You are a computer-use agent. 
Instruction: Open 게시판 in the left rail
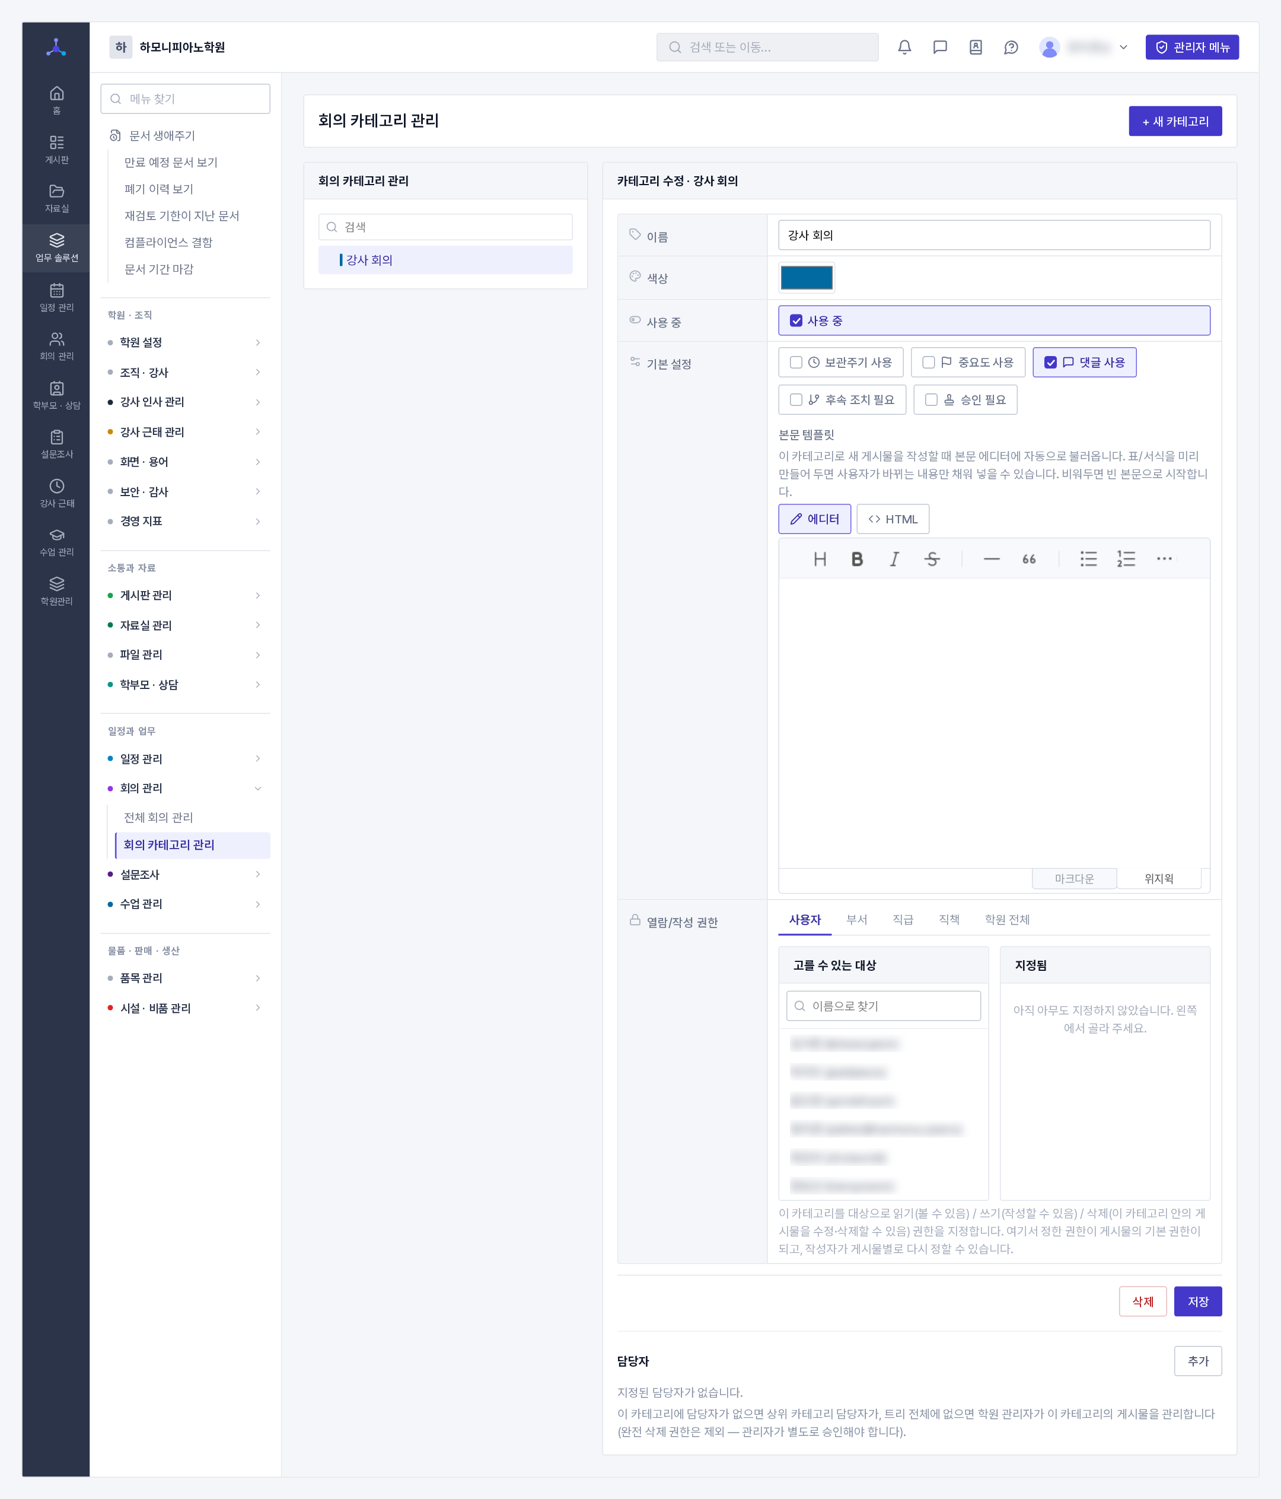point(56,149)
